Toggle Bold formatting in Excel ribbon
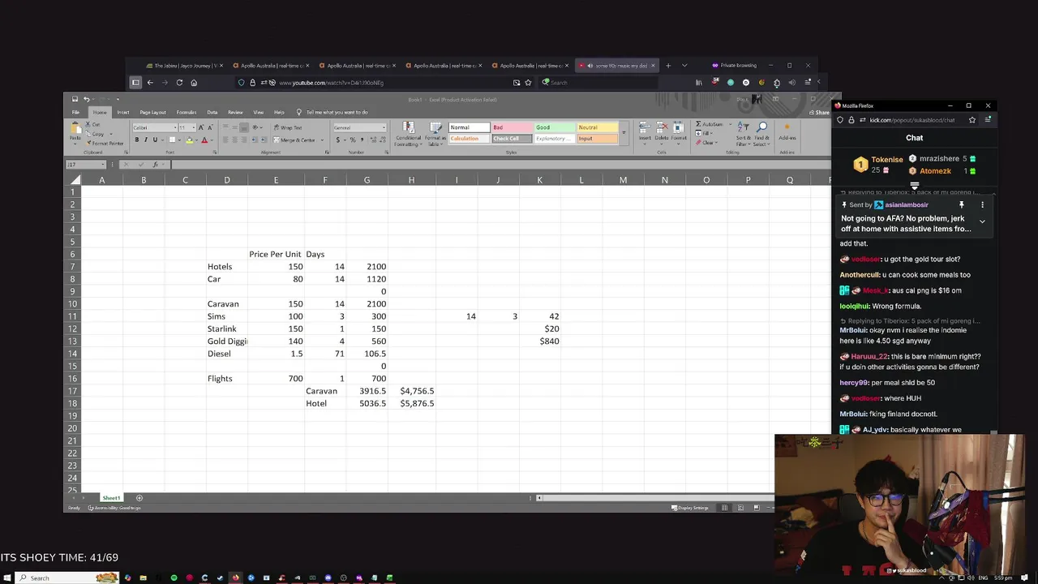The image size is (1038, 584). (x=137, y=140)
